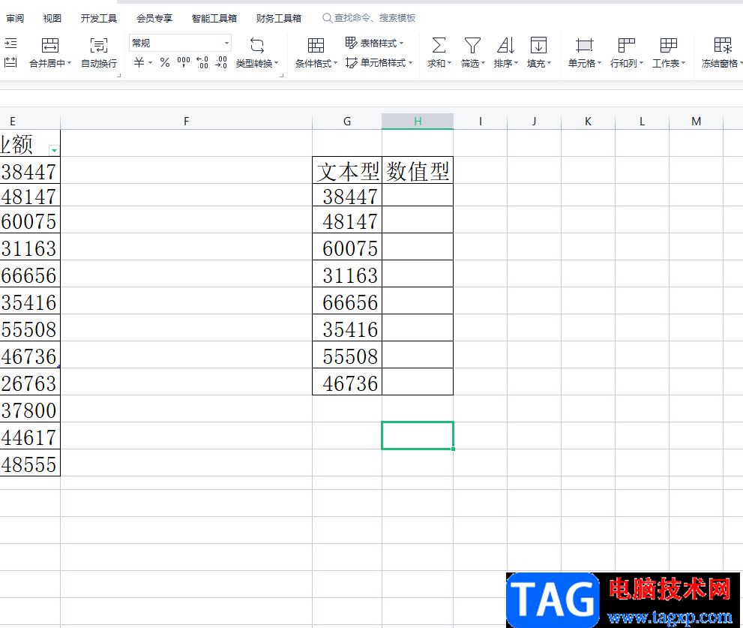Expand the currency symbol dropdown arrow
The image size is (743, 628).
150,62
